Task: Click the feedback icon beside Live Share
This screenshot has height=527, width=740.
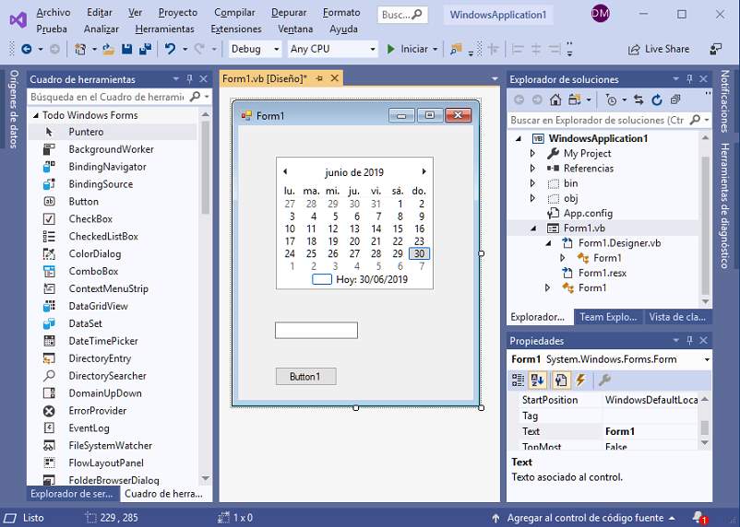Action: pos(716,49)
